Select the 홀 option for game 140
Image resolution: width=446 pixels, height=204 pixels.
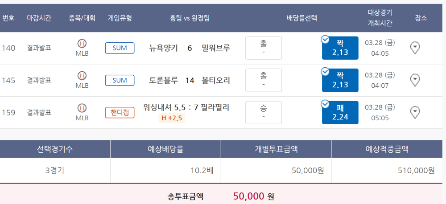tap(264, 48)
